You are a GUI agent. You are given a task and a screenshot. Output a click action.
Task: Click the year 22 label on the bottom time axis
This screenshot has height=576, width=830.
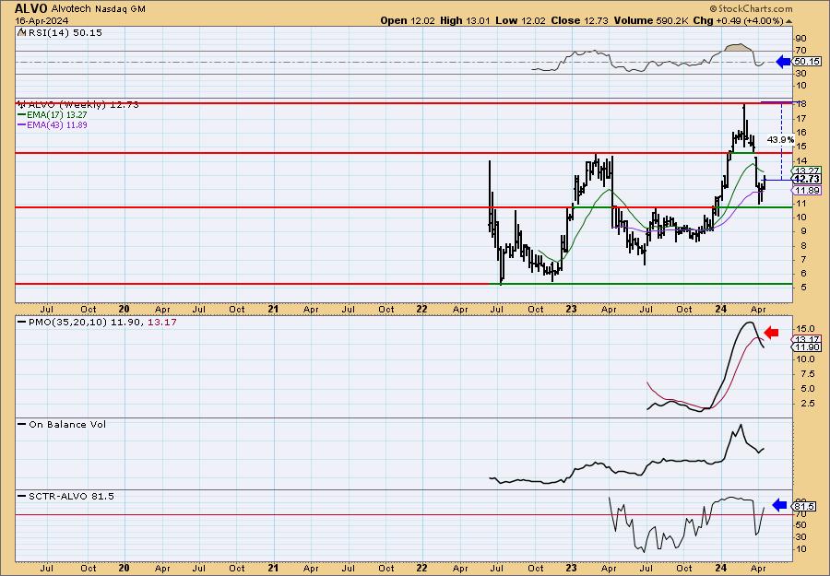point(421,568)
